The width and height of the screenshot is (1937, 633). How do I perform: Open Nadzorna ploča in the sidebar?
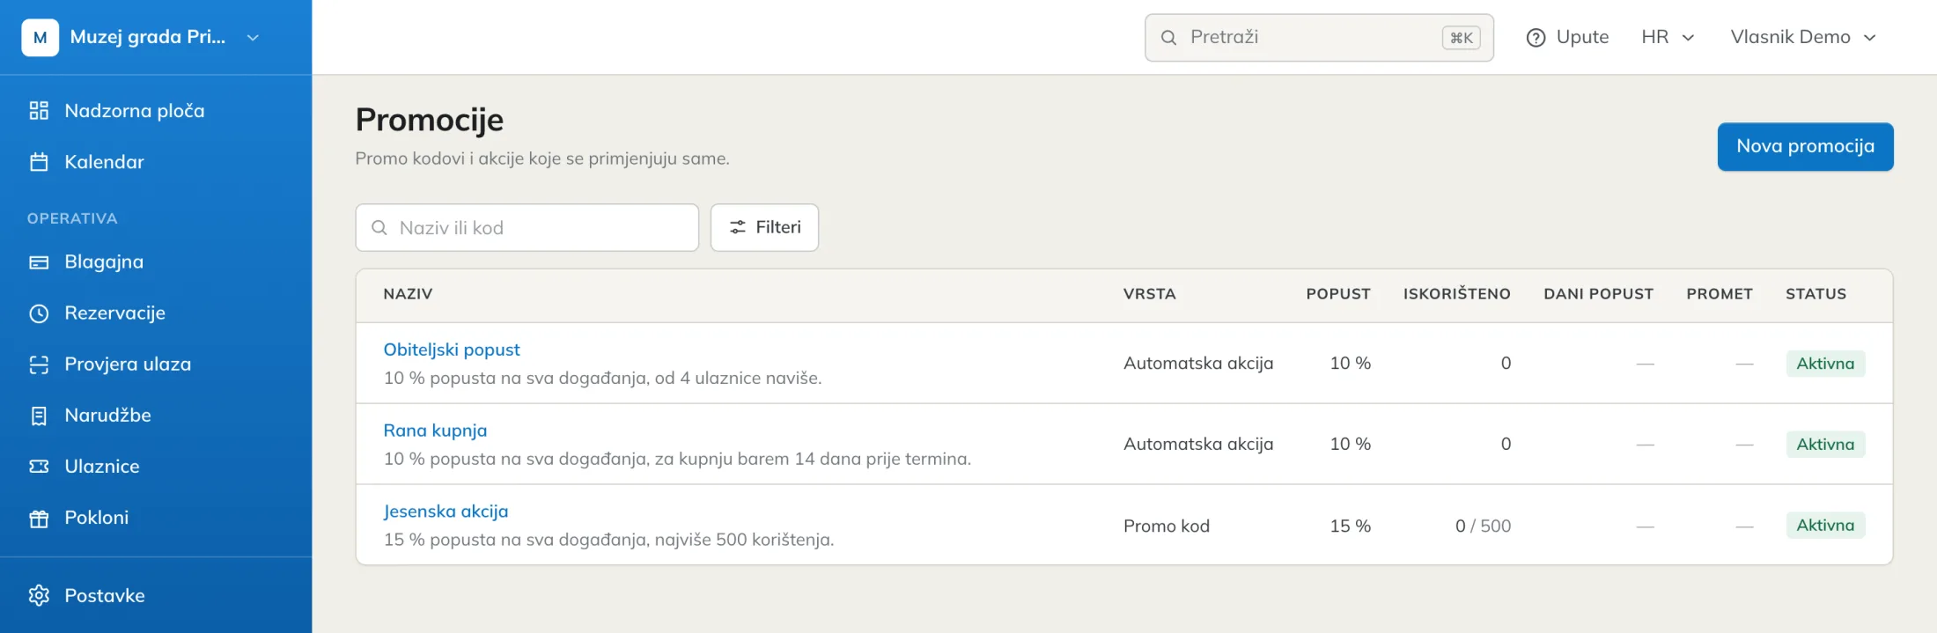[x=156, y=111]
